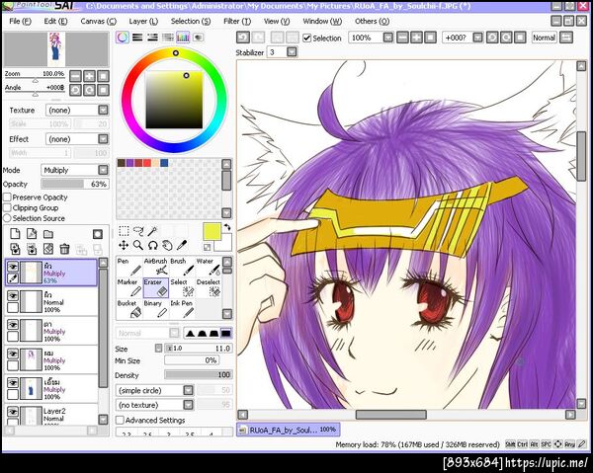Image resolution: width=593 pixels, height=473 pixels.
Task: Select the Brush tool
Action: [x=182, y=267]
